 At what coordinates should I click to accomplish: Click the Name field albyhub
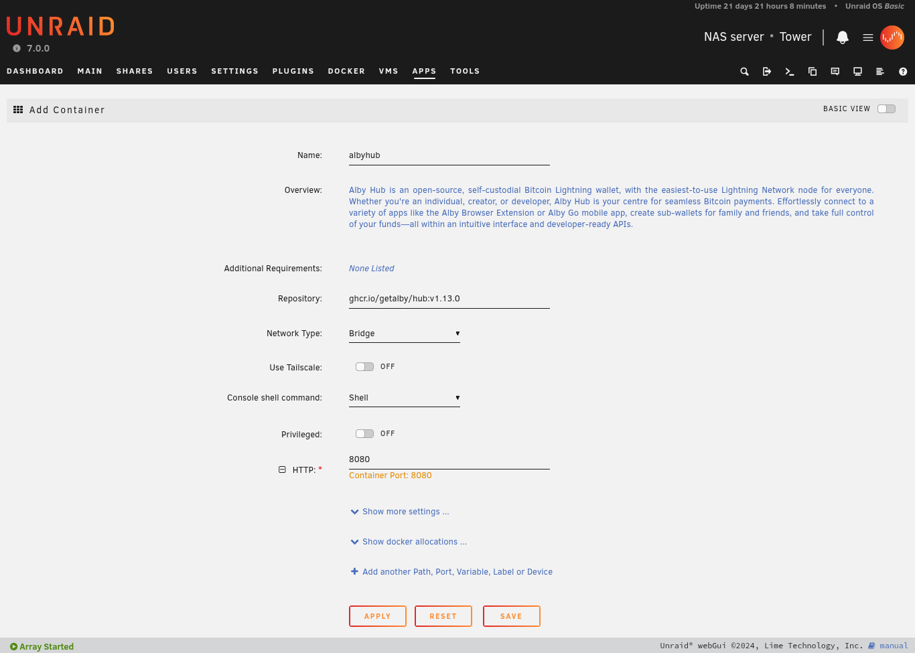tap(449, 155)
